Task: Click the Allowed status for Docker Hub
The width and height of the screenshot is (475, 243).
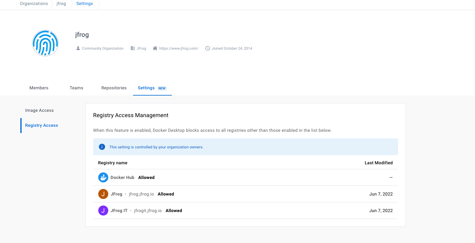Action: [146, 177]
